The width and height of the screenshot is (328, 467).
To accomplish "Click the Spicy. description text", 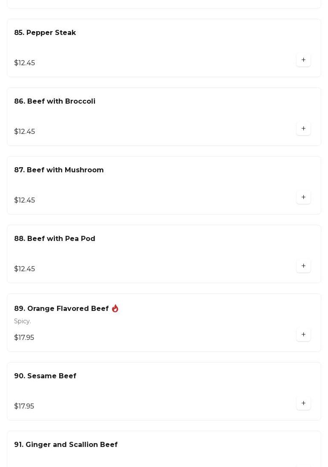I will 23,321.
